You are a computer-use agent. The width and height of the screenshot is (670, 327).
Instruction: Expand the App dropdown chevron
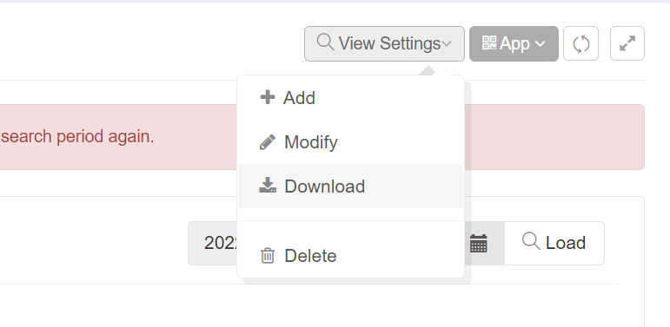tap(541, 43)
